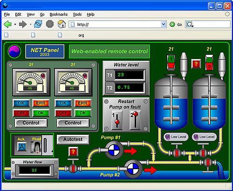The image size is (233, 191).
Task: Toggle the rocker switch above the left tank
Action: coord(171,63)
